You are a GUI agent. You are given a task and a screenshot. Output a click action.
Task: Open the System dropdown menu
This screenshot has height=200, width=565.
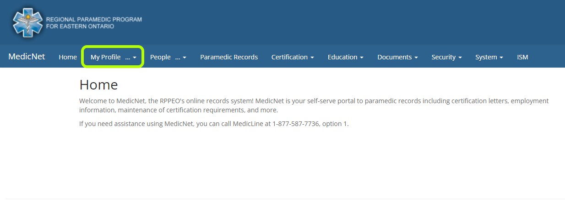(489, 57)
